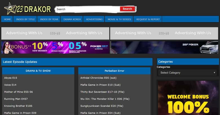Expand the Select Category dropdown

[188, 73]
